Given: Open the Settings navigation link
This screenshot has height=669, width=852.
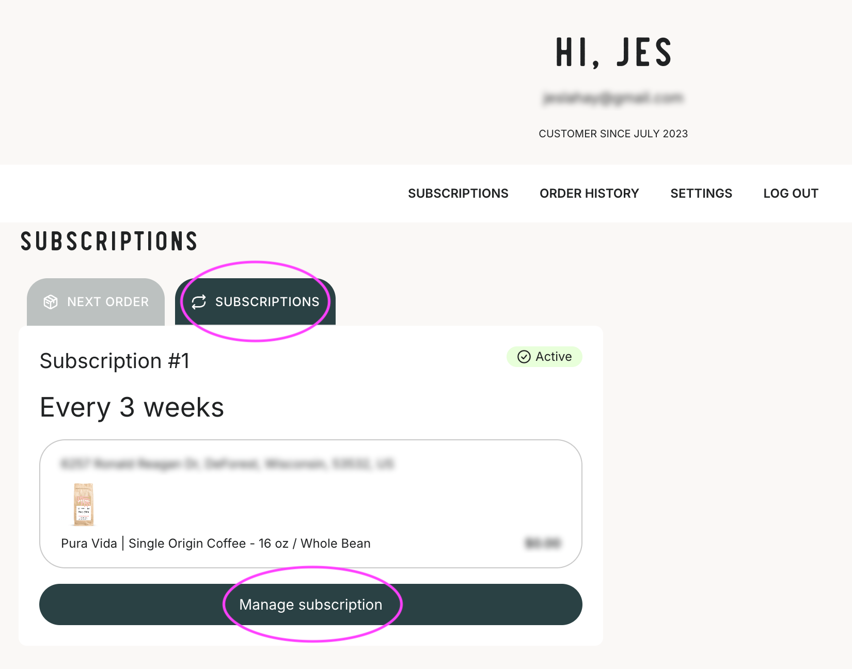Looking at the screenshot, I should pyautogui.click(x=701, y=194).
